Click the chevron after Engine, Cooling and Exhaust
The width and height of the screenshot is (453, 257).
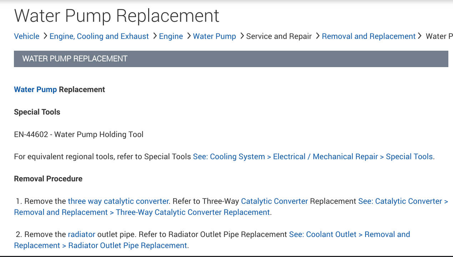point(155,36)
